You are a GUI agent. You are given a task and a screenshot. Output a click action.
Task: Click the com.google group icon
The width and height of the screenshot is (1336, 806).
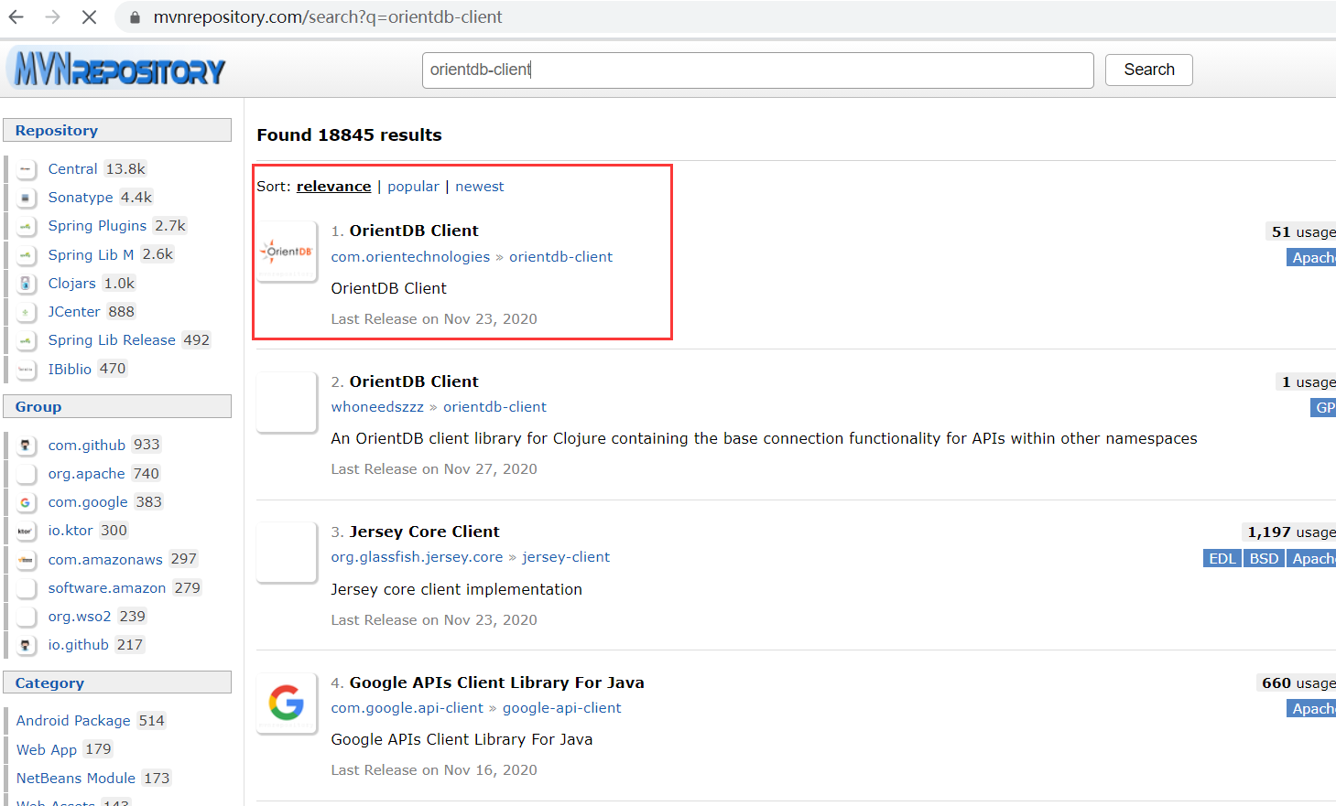[27, 502]
